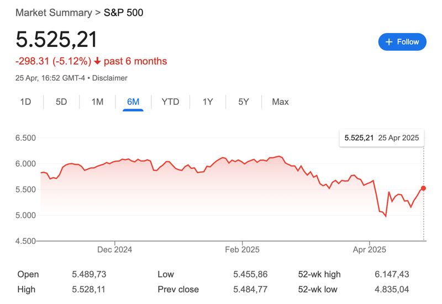Show the 1Y chart range
The width and height of the screenshot is (442, 304).
[208, 102]
